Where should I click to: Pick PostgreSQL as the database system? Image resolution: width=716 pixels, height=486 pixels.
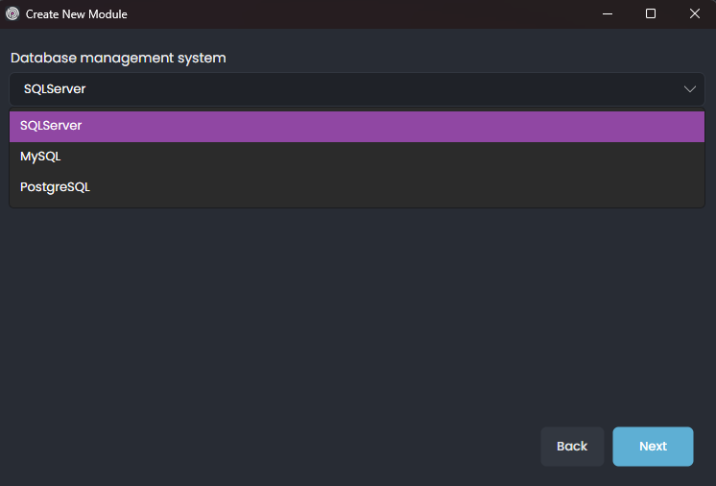(55, 187)
